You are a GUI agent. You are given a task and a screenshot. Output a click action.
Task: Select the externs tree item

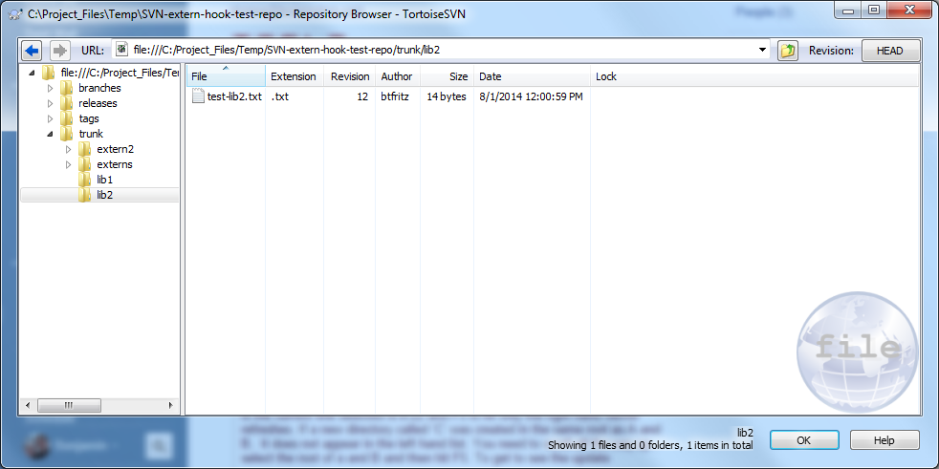(x=115, y=164)
